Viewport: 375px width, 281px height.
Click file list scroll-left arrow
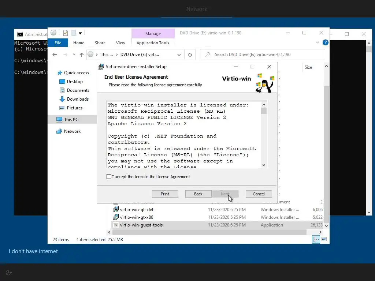109,232
